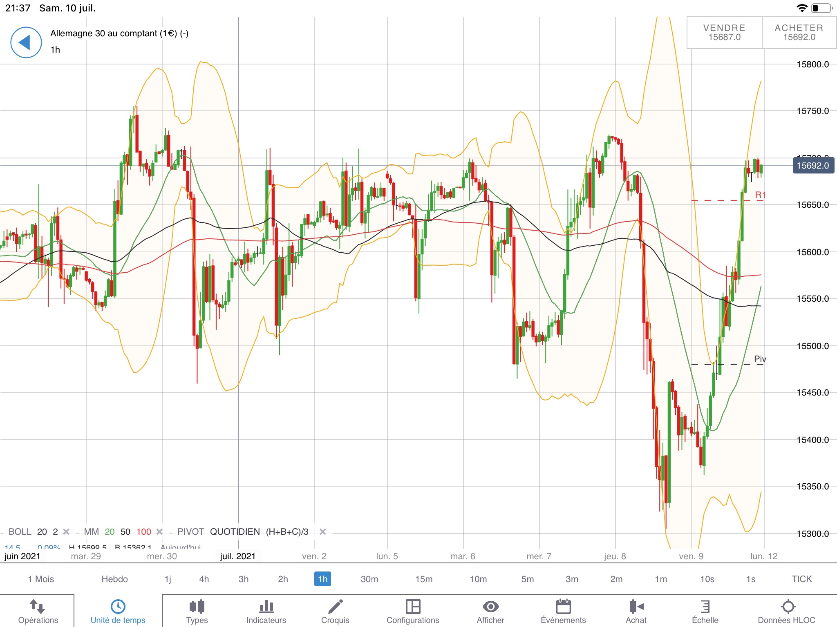Tap the blue back arrow button
This screenshot has width=837, height=627.
coord(26,42)
